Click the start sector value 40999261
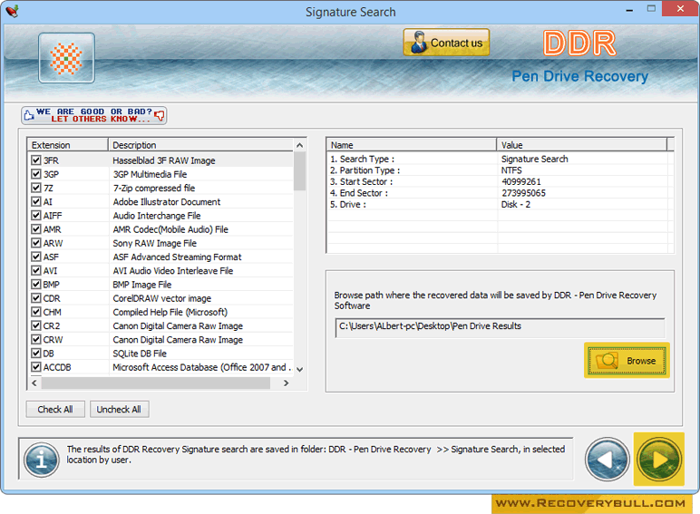Viewport: 700px width, 514px height. point(521,182)
